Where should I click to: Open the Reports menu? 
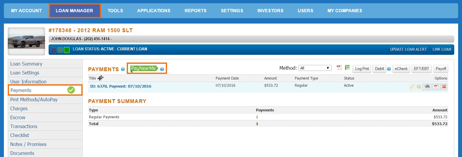click(x=195, y=11)
